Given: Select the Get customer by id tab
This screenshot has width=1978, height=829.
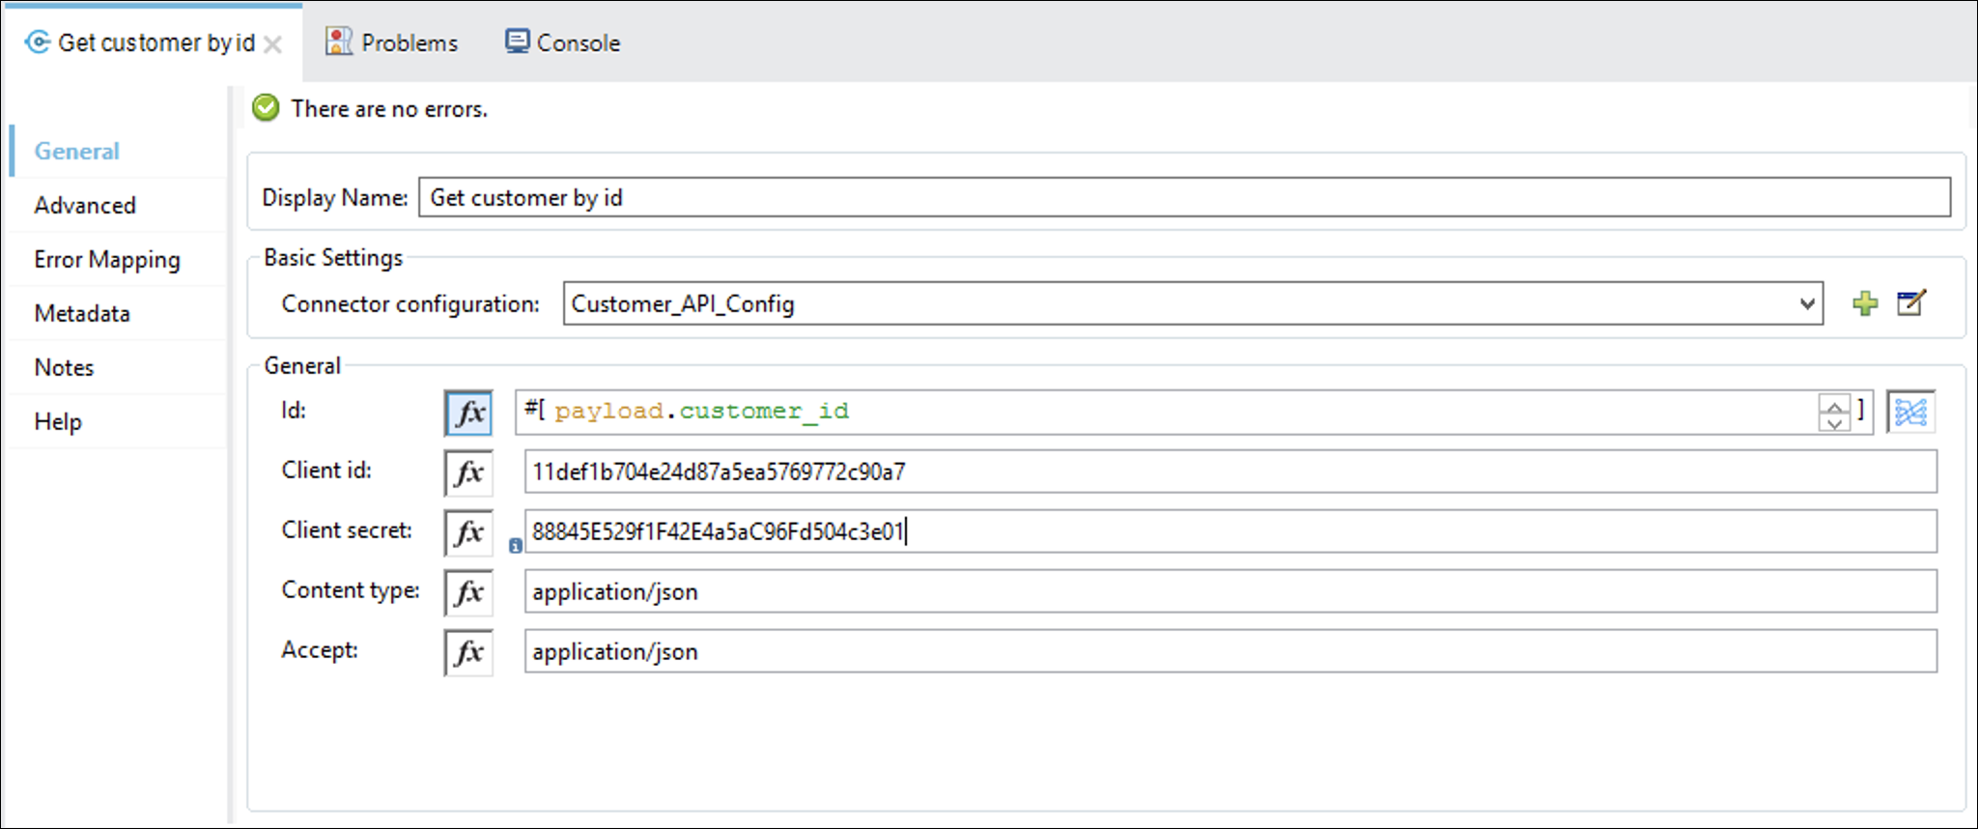Looking at the screenshot, I should pos(155,43).
